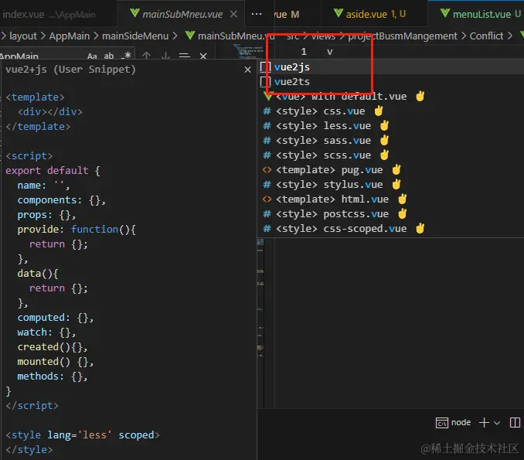Go to previous match arrow

pyautogui.click(x=146, y=56)
